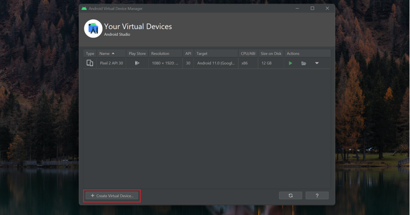Open help with the question mark button
The height and width of the screenshot is (215, 410).
click(317, 195)
